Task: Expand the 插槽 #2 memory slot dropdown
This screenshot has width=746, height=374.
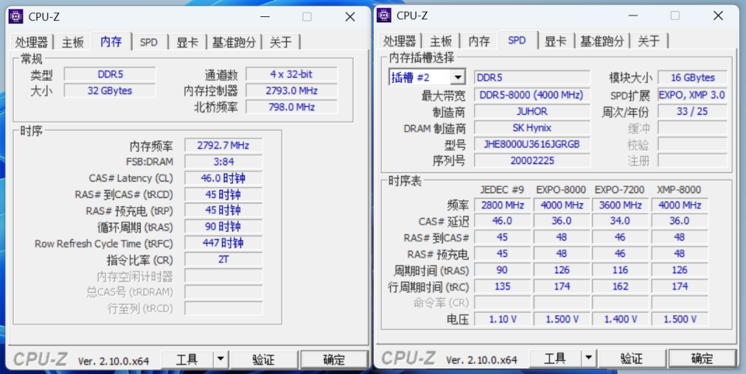Action: pyautogui.click(x=458, y=78)
